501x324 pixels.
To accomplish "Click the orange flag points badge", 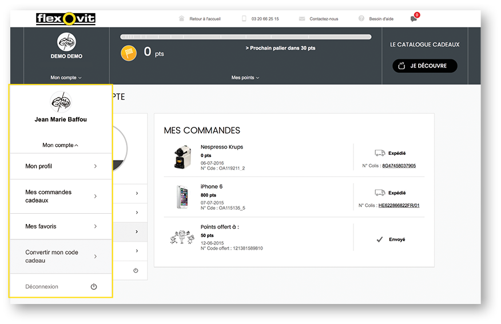I will 129,53.
